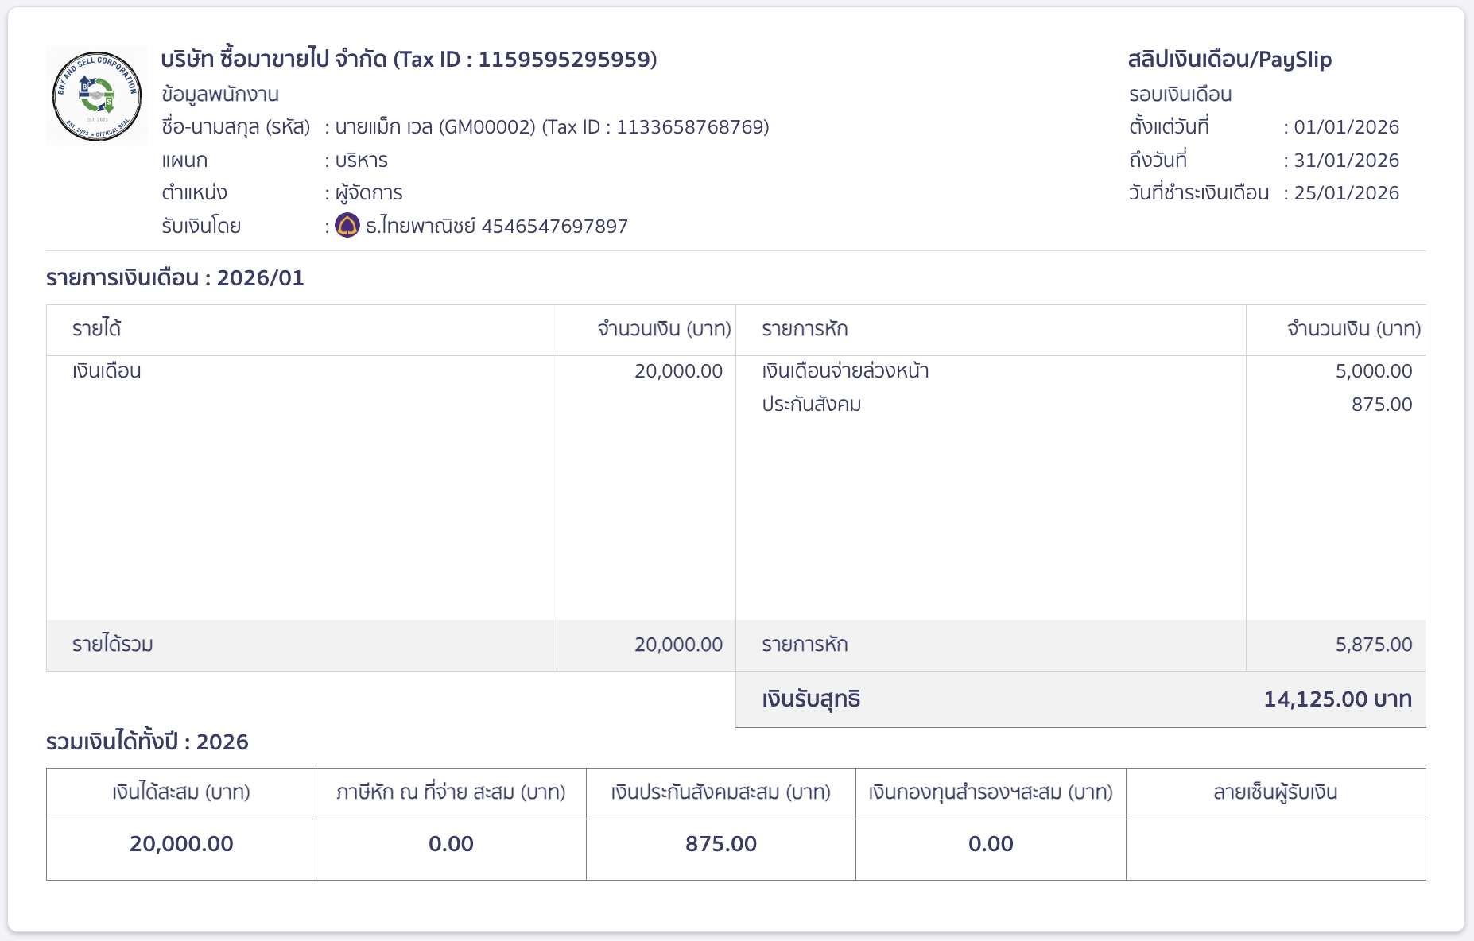Click the รายการหัก column header
1474x941 pixels.
[805, 329]
